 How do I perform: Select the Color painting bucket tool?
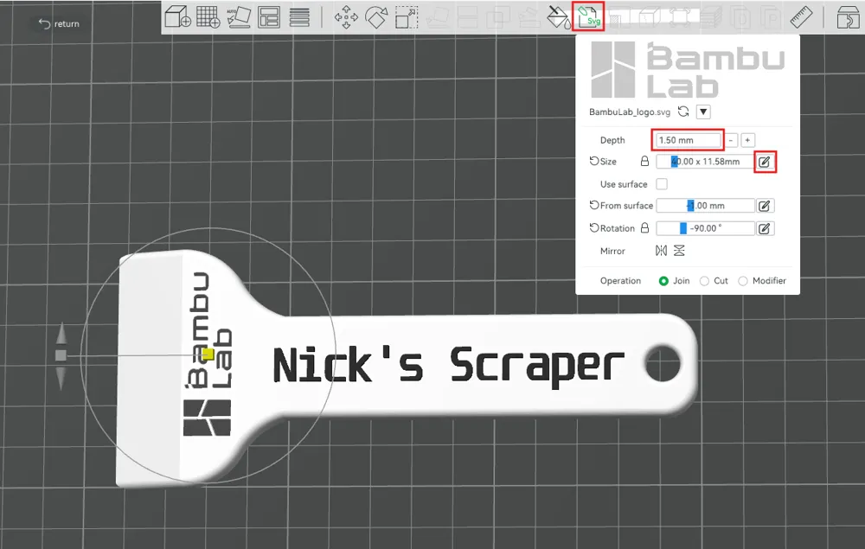[x=558, y=17]
